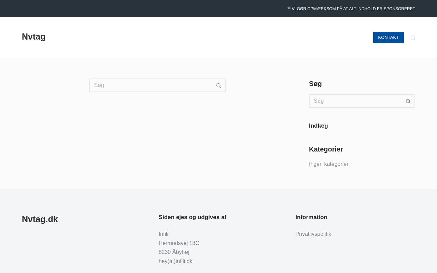Focus the main content Søg field
This screenshot has width=437, height=273.
click(152, 85)
